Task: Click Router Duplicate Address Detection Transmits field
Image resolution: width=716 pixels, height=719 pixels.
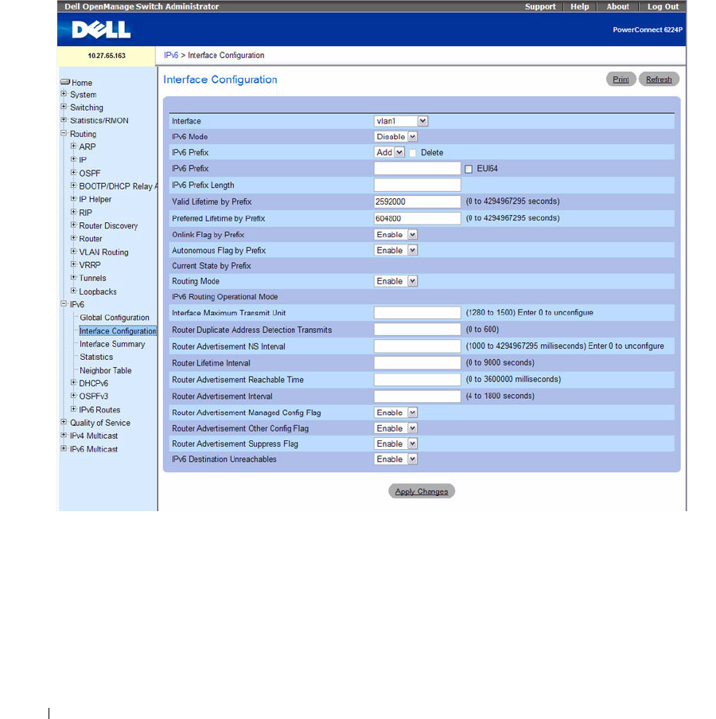Action: [418, 329]
